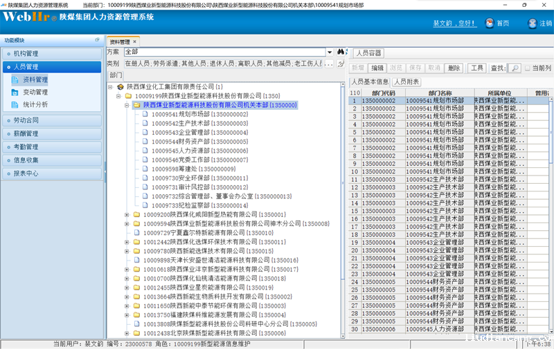Expand the 陕西煤化咸阳新型热能有限公司 tree node
554x349 pixels.
(127, 215)
